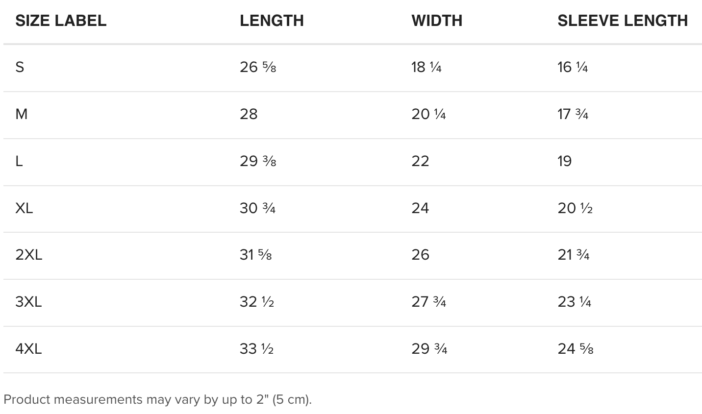The width and height of the screenshot is (702, 414).
Task: Click the 23 ¼ sleeve length for 3XL
Action: tap(574, 302)
